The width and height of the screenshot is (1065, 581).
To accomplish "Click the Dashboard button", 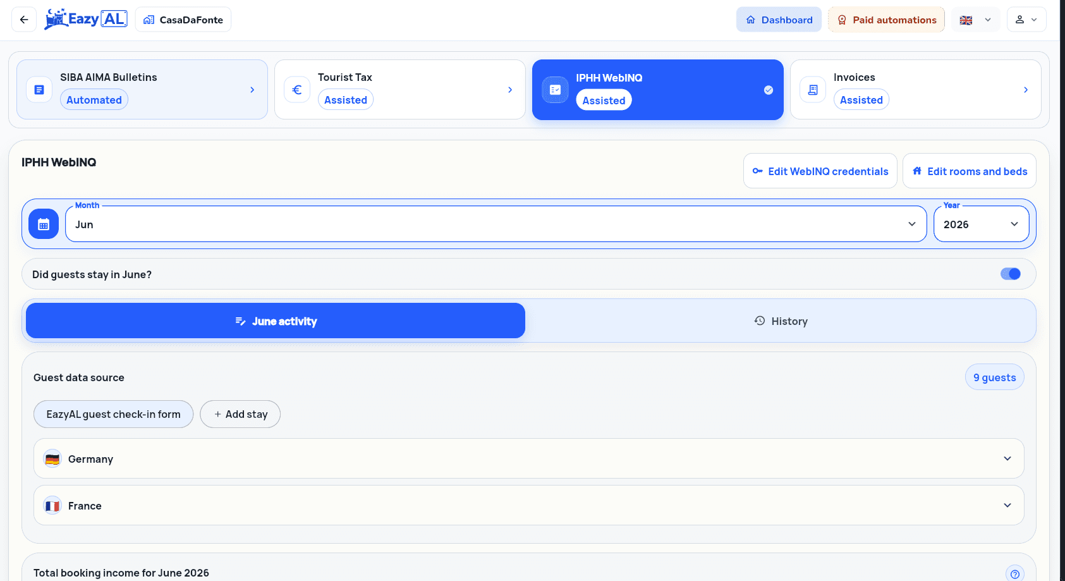I will (779, 20).
